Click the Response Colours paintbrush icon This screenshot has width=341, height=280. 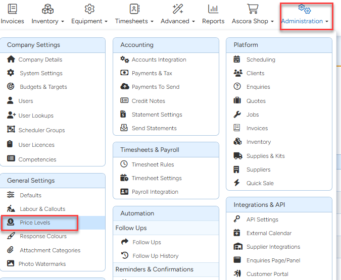[11, 236]
